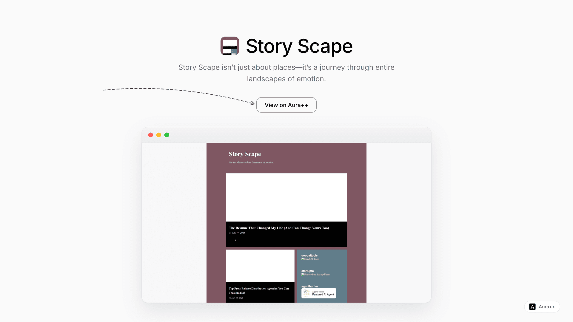
Task: Click the red window dot
Action: (150, 135)
